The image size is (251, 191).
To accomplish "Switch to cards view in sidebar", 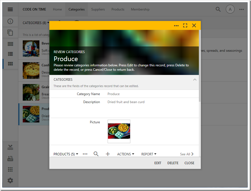I will (x=10, y=64).
